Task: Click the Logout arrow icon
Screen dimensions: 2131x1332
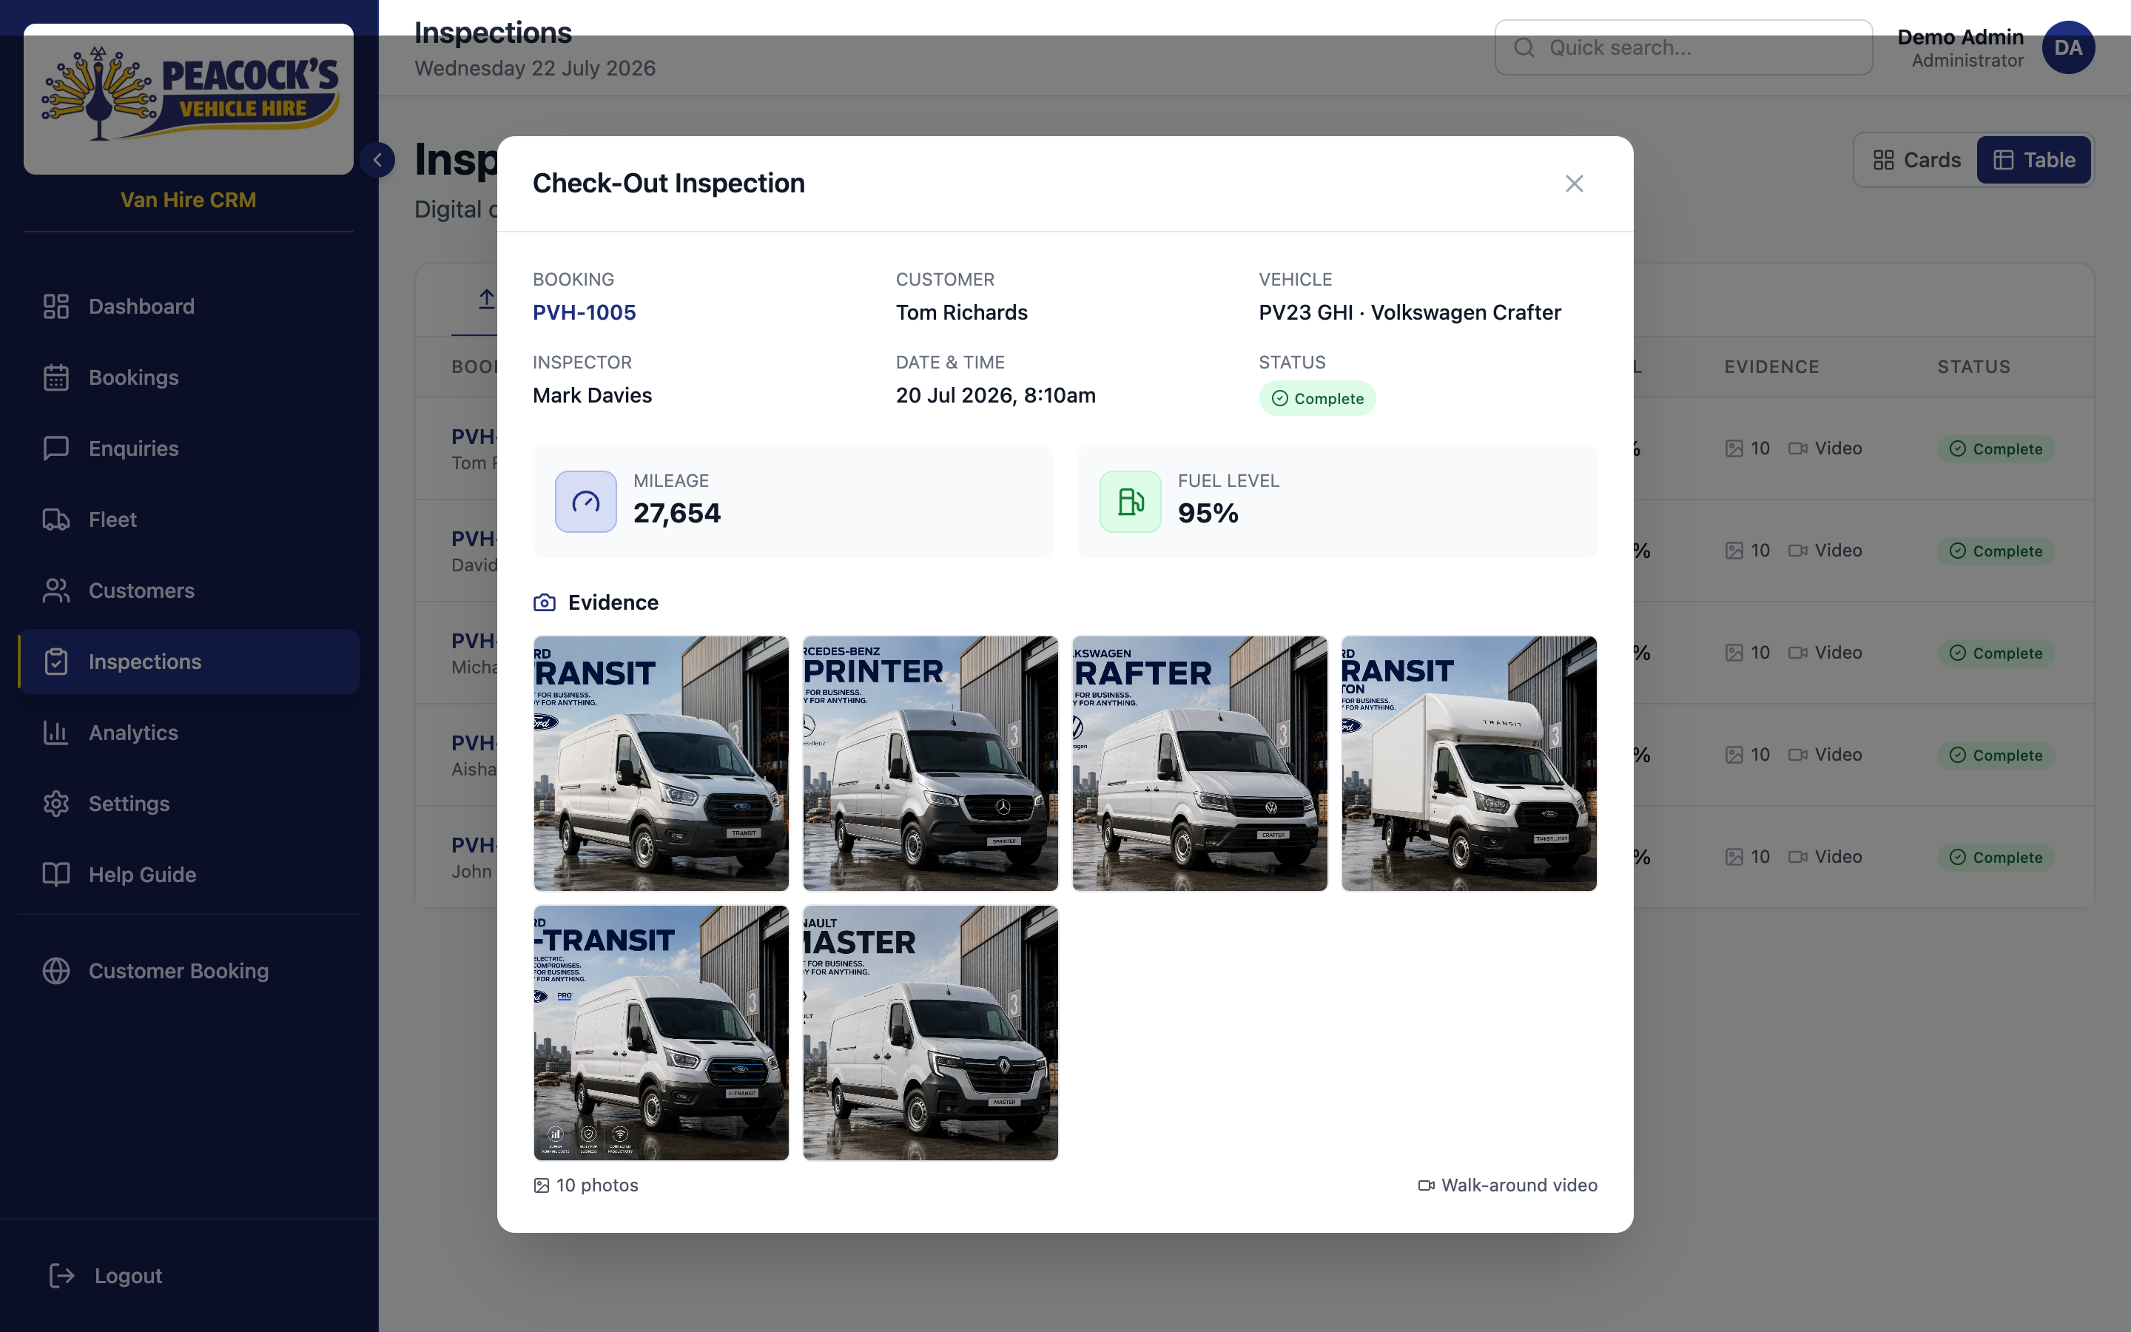Action: 61,1276
